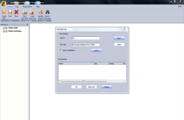This screenshot has width=184, height=120.
Task: Select the Online Exchange tree item
Action: click(15, 31)
